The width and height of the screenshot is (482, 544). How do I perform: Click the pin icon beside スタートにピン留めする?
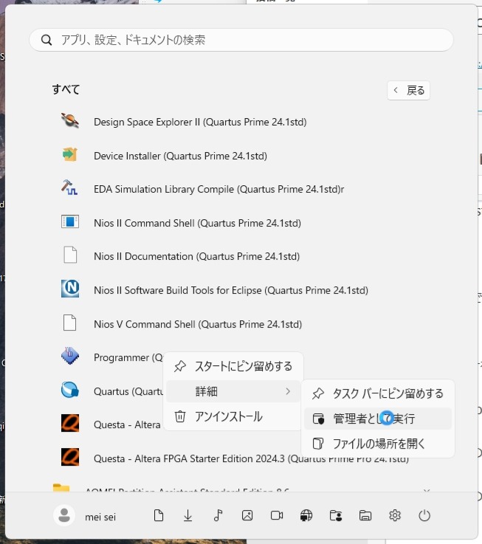point(180,366)
